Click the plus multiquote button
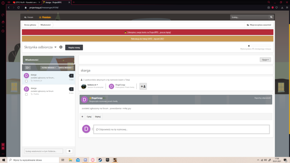 pos(82,117)
